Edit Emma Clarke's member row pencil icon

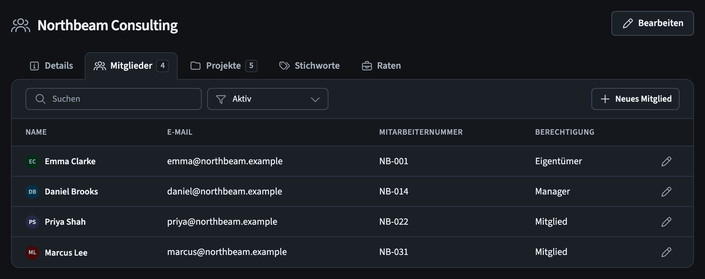(666, 162)
